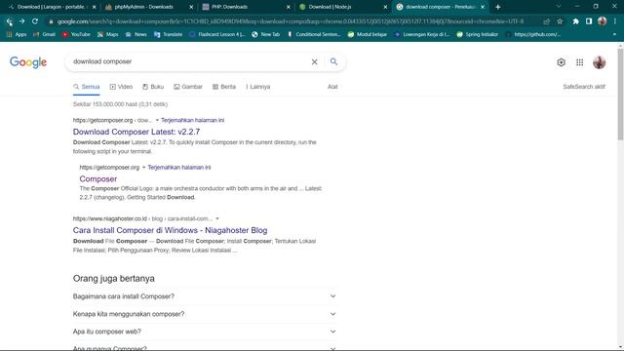Switch to the Download Node.js tab
This screenshot has width=624, height=351.
[343, 7]
